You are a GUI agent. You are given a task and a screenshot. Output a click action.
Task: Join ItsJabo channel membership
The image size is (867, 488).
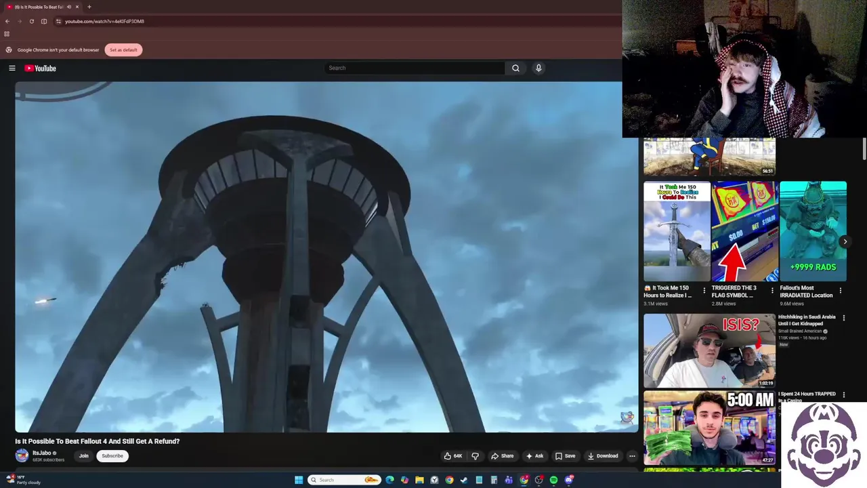[83, 455]
